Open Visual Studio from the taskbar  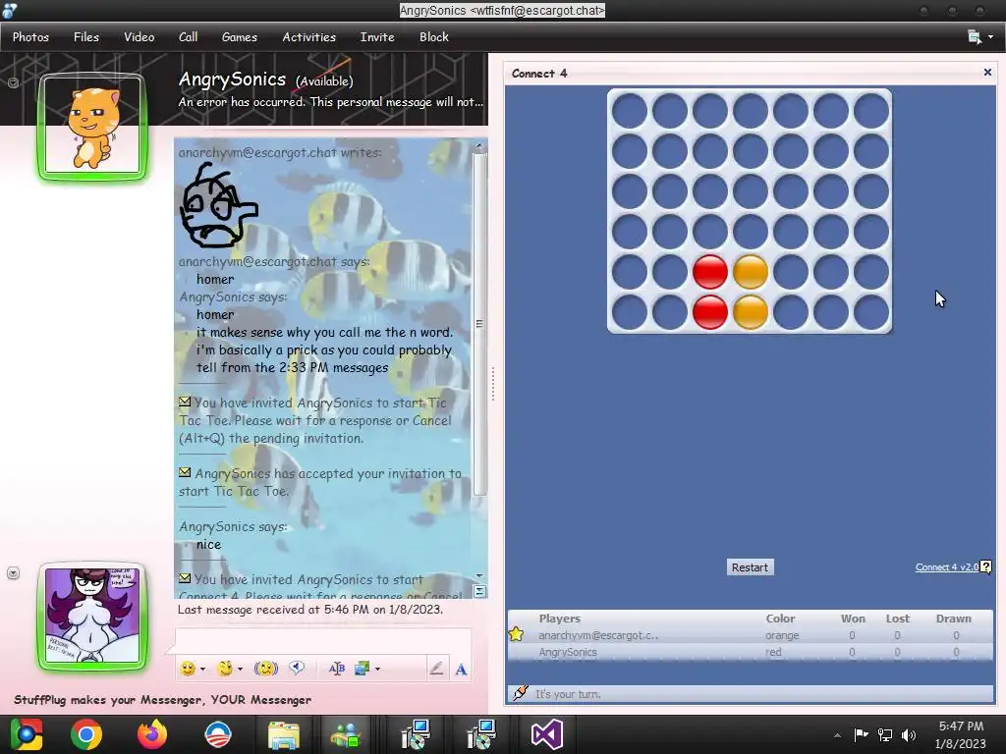click(x=546, y=734)
